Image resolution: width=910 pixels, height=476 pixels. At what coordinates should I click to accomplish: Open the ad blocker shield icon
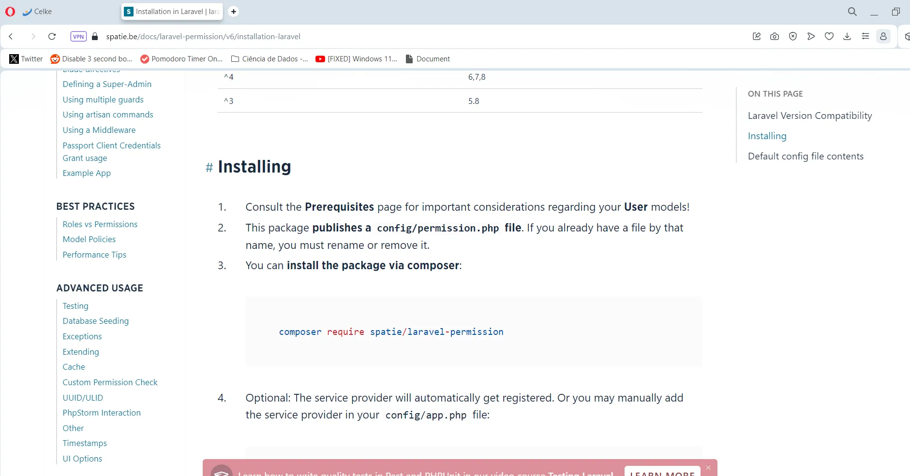[x=792, y=36]
